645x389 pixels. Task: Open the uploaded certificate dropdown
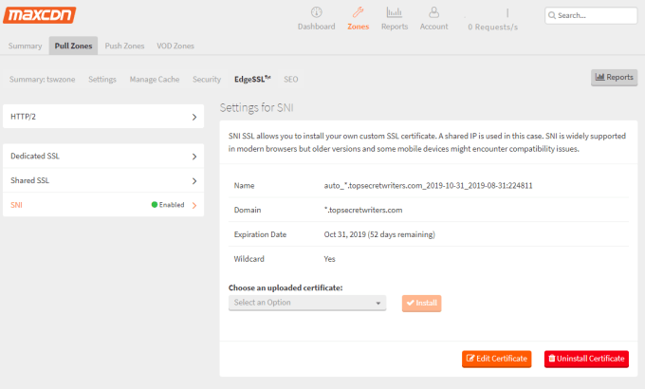click(307, 303)
